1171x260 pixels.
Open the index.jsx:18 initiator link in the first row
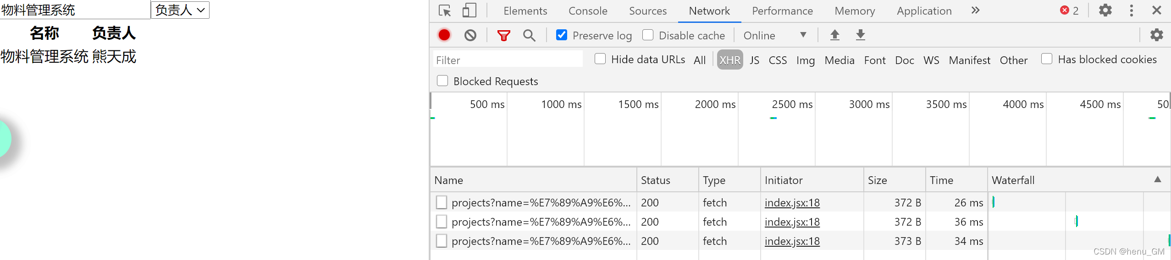pos(792,202)
